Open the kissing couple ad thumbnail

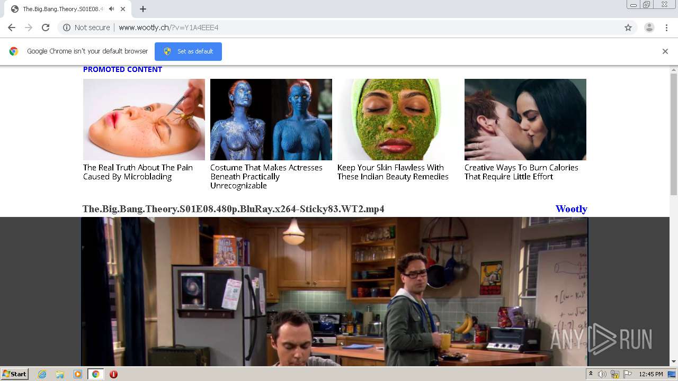click(x=525, y=120)
